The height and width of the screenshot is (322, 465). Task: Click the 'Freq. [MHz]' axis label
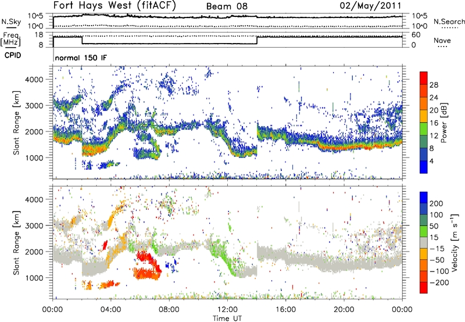click(x=11, y=40)
